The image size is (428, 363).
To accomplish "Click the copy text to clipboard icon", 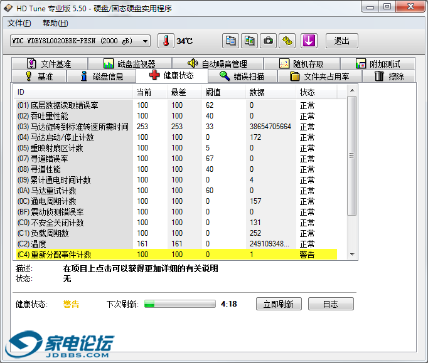I will tap(231, 41).
